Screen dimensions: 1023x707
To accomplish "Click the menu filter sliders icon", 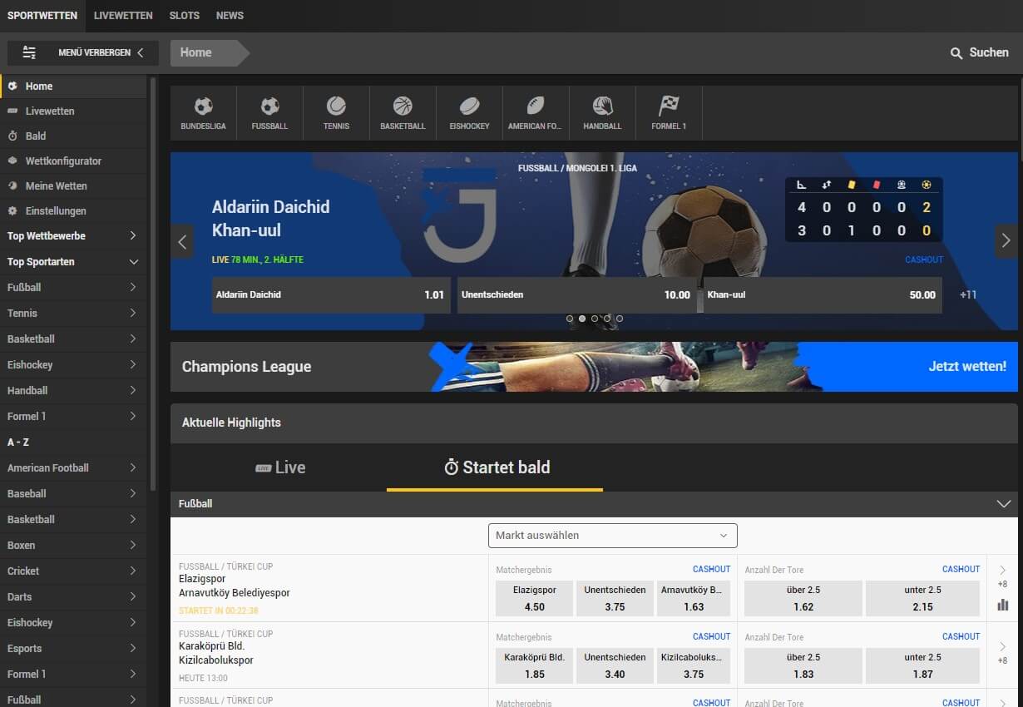I will point(29,52).
